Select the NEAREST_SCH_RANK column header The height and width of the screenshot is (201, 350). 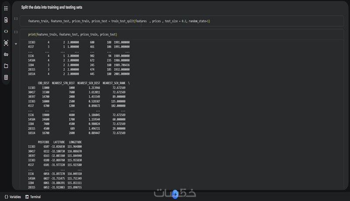pyautogui.click(x=114, y=83)
